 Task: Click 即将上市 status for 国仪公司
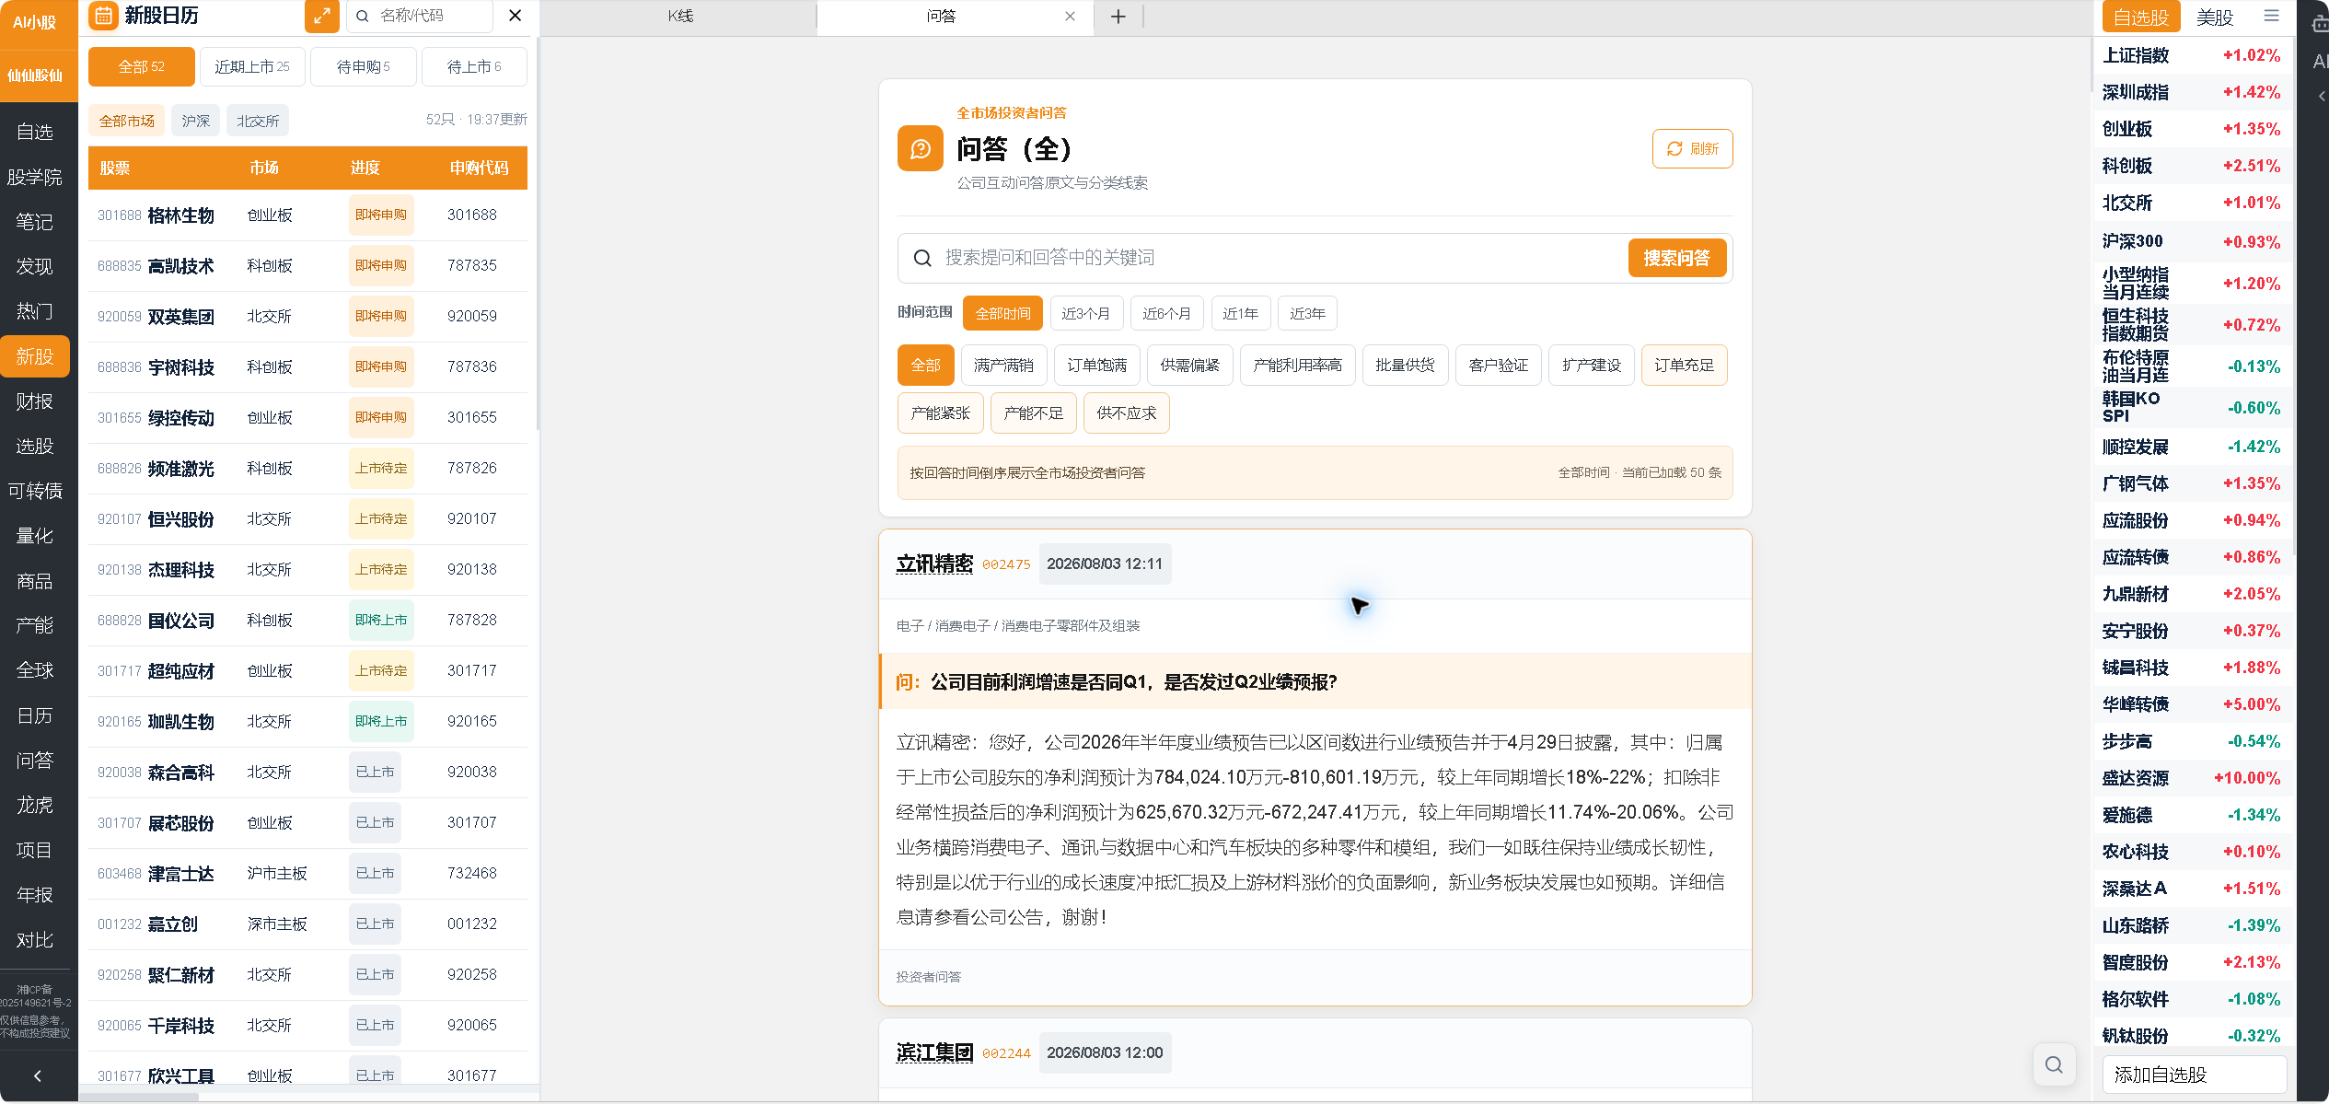[381, 620]
